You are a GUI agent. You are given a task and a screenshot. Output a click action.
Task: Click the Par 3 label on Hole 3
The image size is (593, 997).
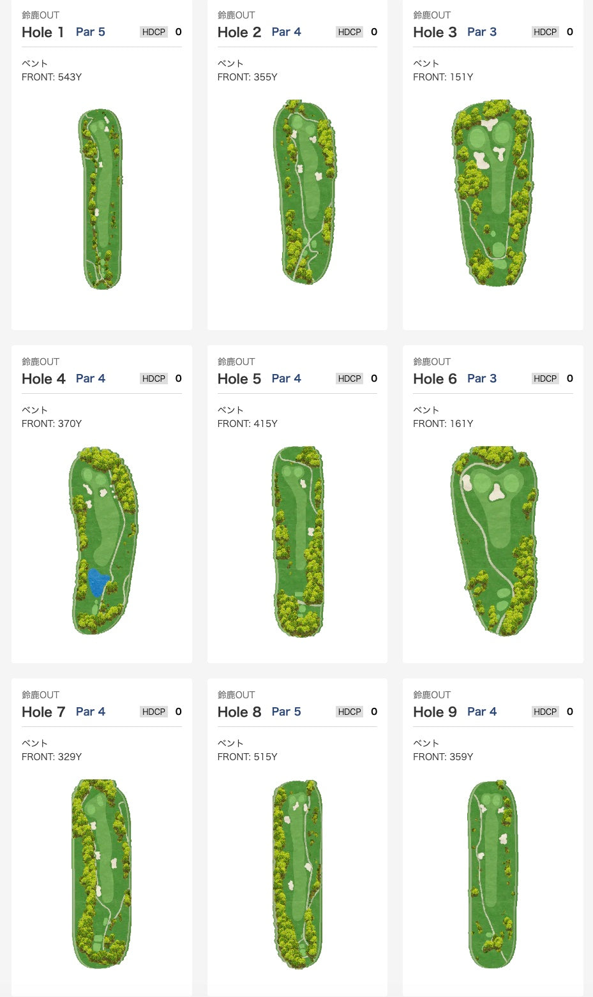pos(482,32)
